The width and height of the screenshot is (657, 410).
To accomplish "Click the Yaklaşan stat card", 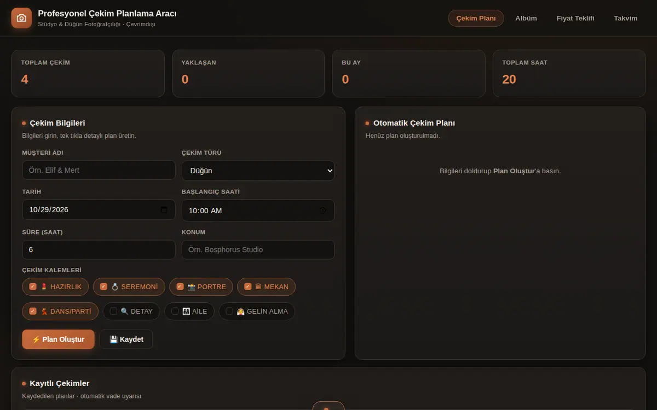I will (249, 74).
